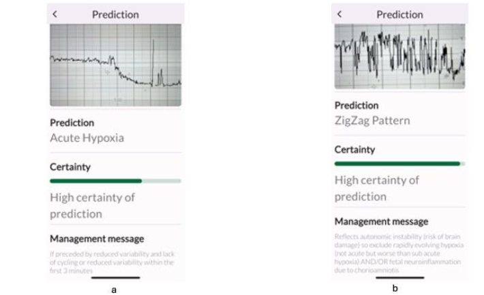Screen dimensions: 484x295
Task: Tap the back arrow on right phone screen
Action: pos(339,14)
